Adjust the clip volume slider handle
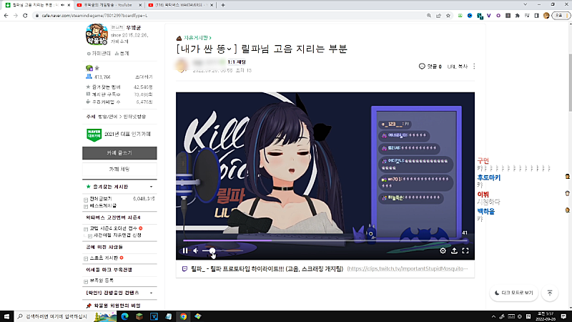Screen dimensions: 572x322 [212, 250]
